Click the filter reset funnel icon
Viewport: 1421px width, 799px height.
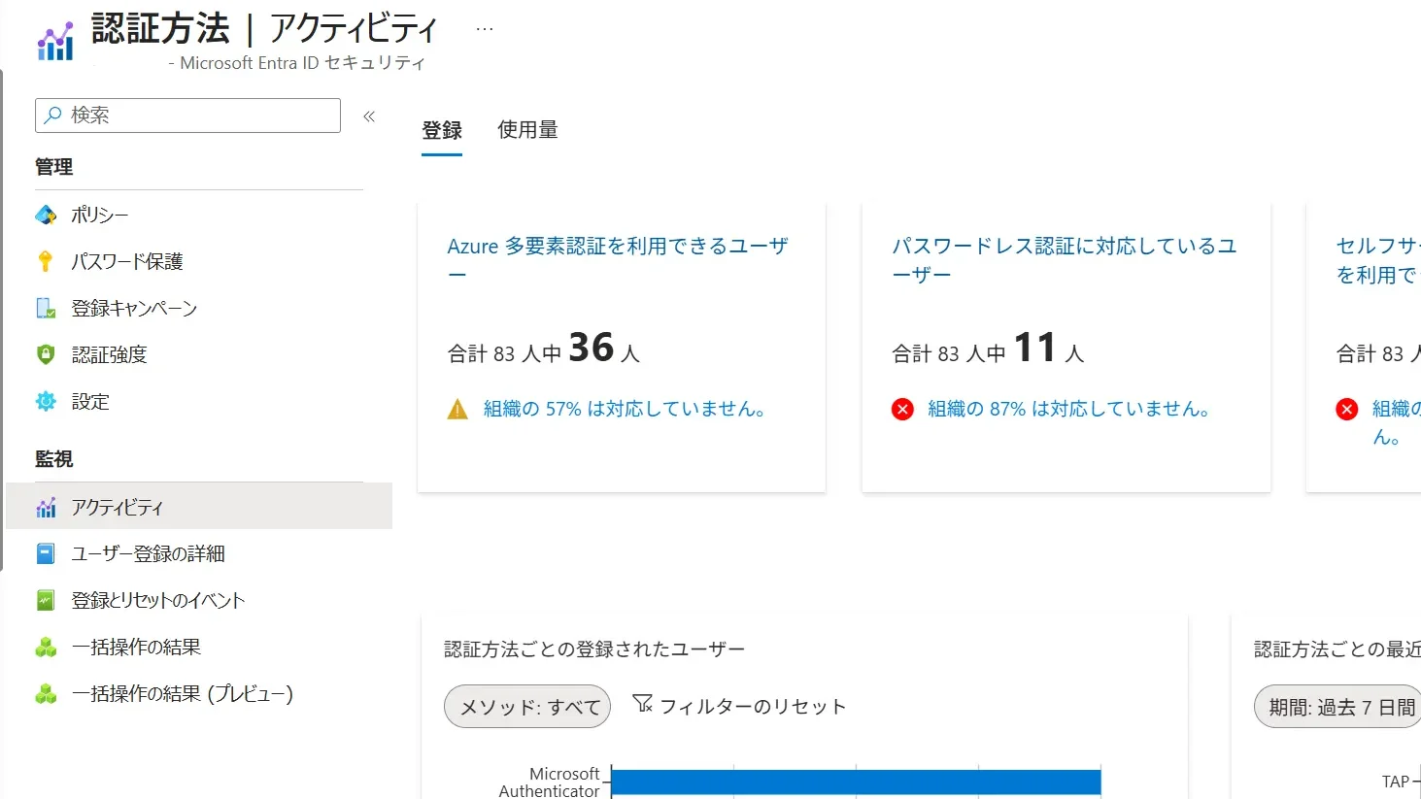click(642, 704)
